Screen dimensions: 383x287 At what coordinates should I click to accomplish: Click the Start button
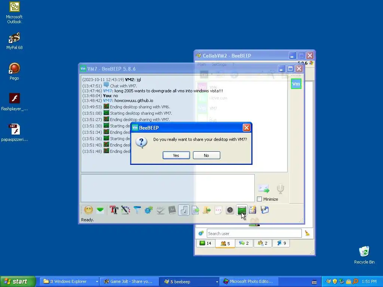pos(18,282)
